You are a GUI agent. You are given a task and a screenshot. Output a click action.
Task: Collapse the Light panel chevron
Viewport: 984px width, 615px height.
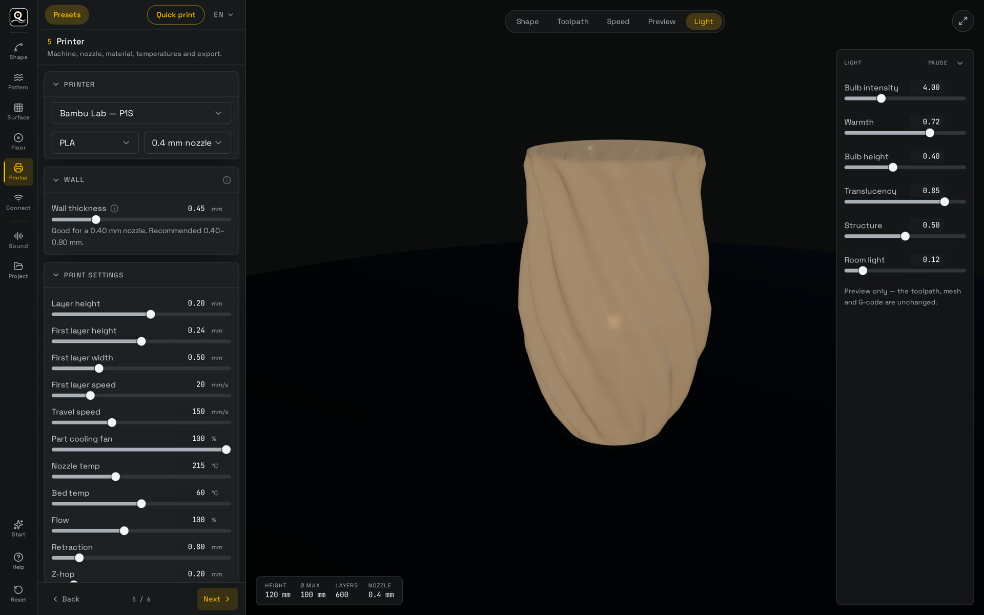pos(959,63)
